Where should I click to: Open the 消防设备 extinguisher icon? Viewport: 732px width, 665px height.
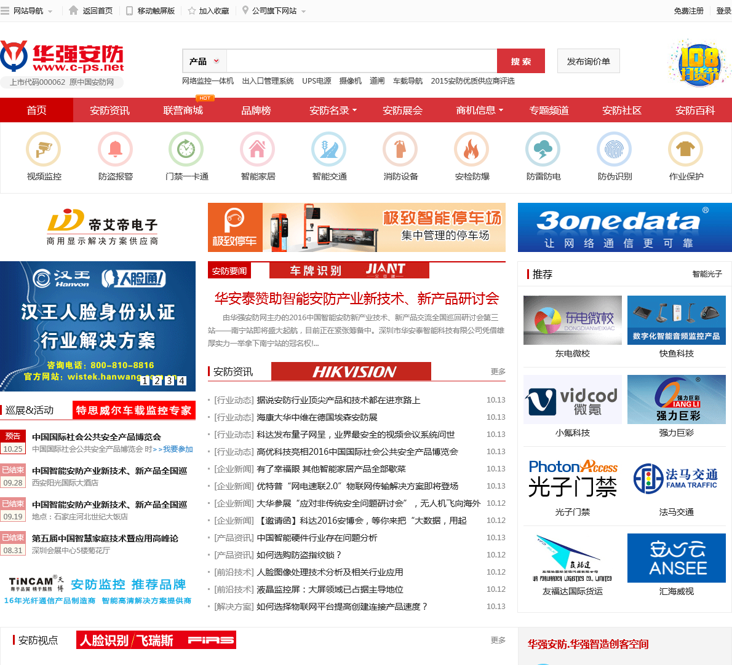[400, 149]
